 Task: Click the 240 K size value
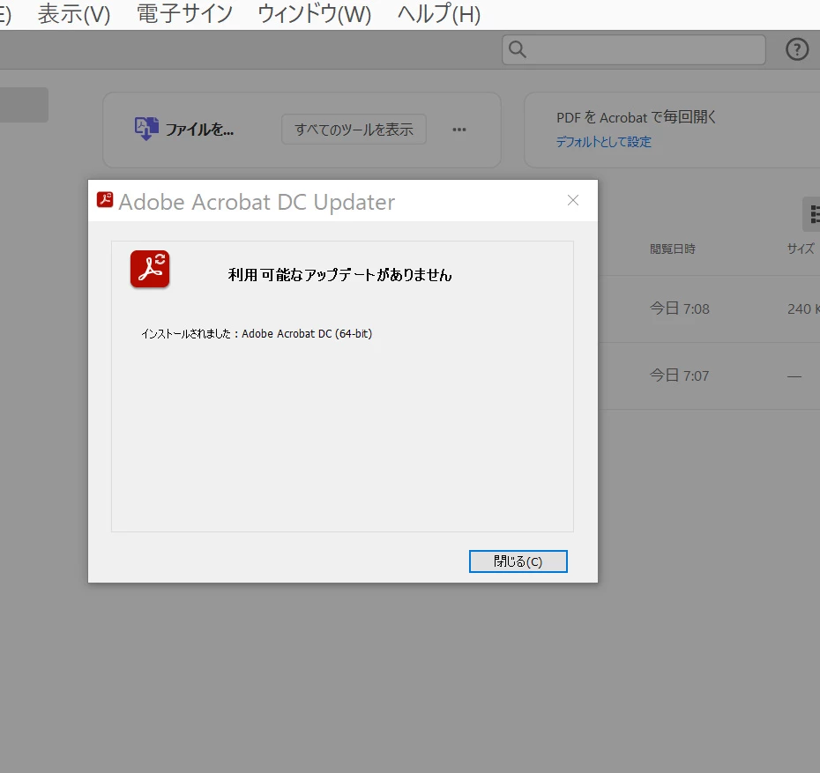(803, 308)
